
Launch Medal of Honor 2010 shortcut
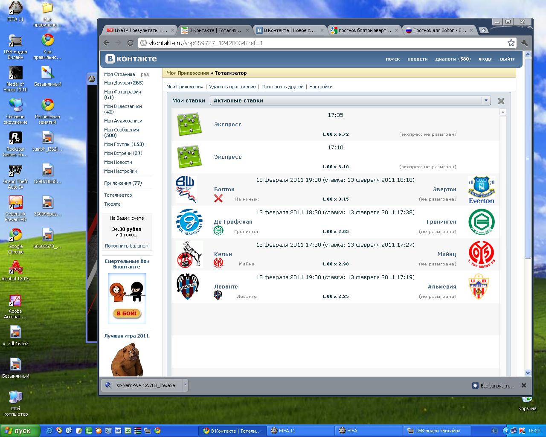click(15, 79)
